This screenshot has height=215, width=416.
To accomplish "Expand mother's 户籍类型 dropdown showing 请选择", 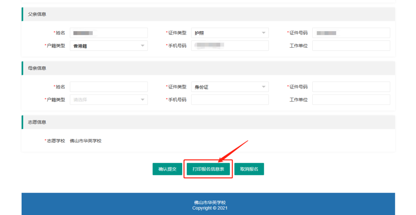I will point(109,100).
